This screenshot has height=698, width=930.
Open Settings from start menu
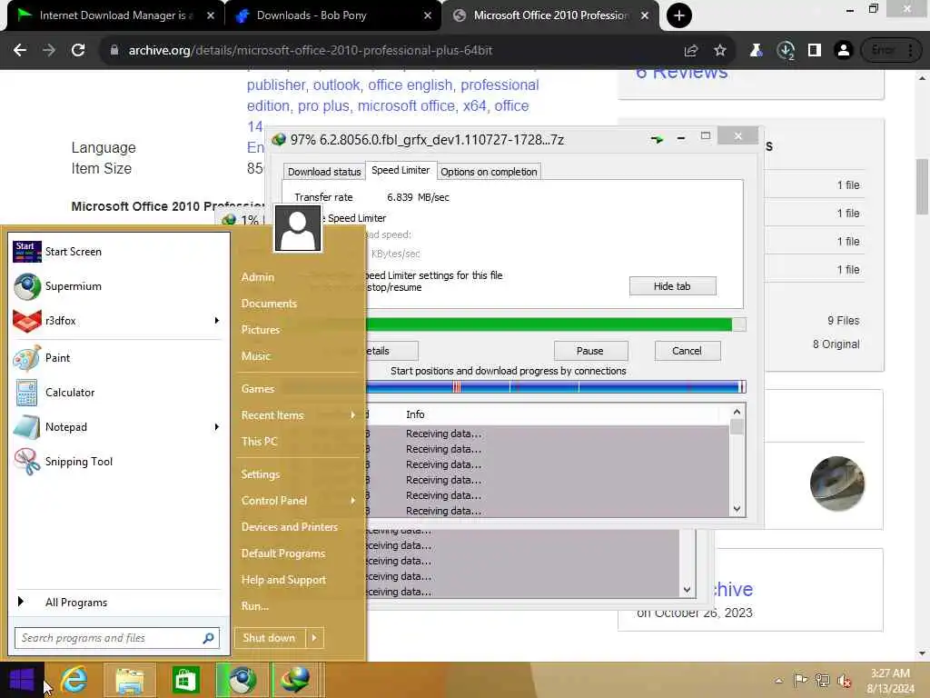(261, 474)
